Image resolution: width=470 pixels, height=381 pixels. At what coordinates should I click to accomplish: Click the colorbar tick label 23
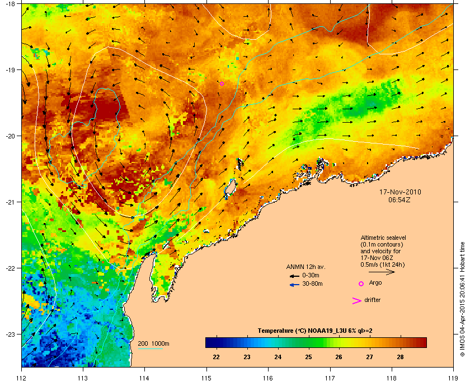(247, 357)
